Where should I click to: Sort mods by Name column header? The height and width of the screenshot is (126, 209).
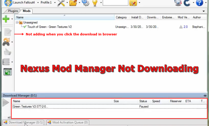coord(65,17)
